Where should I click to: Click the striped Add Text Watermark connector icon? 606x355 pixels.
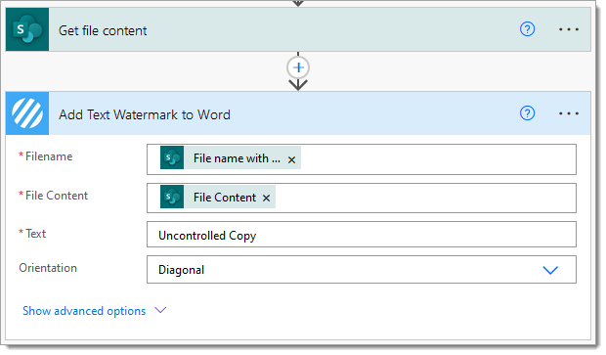click(27, 113)
